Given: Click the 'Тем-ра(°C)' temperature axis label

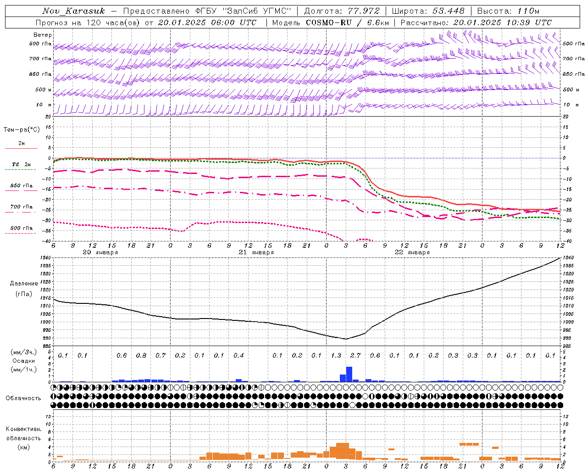Looking at the screenshot, I should 22,130.
